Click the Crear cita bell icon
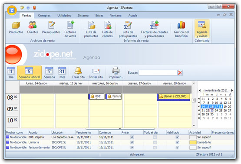Image resolution: width=241 pixels, height=164 pixels. 78,71
